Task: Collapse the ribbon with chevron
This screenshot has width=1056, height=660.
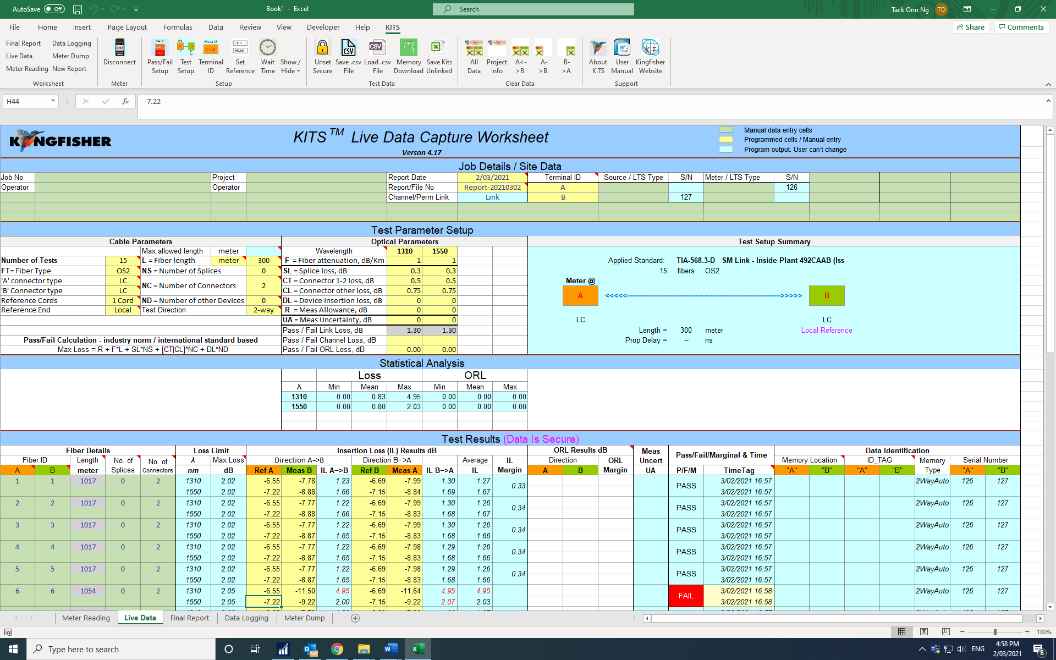Action: (x=1048, y=84)
